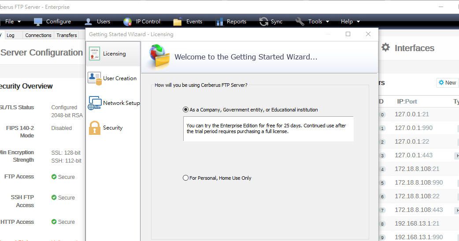Switch to the Transfers tab
The height and width of the screenshot is (241, 459).
[67, 35]
